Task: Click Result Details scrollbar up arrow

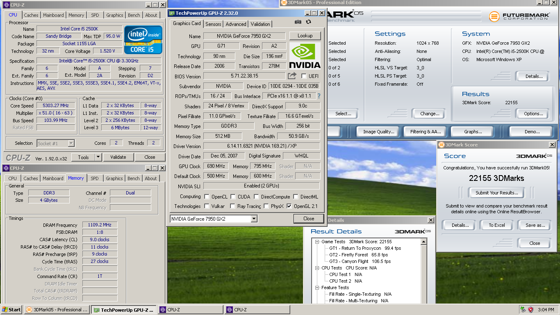Action: (x=424, y=242)
